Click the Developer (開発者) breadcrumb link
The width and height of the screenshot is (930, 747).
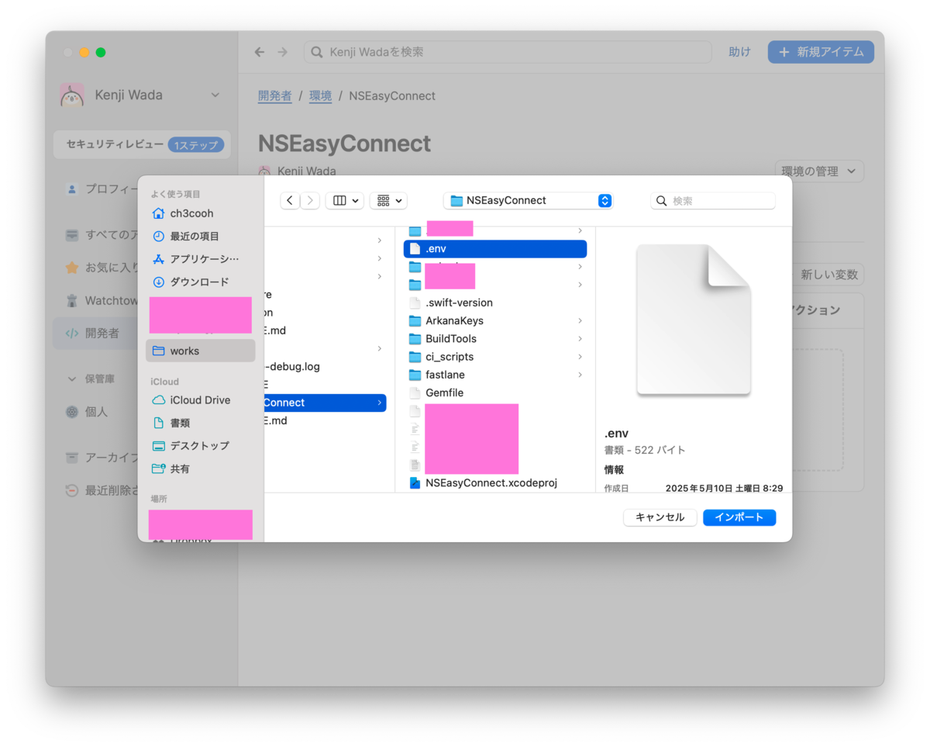[275, 96]
